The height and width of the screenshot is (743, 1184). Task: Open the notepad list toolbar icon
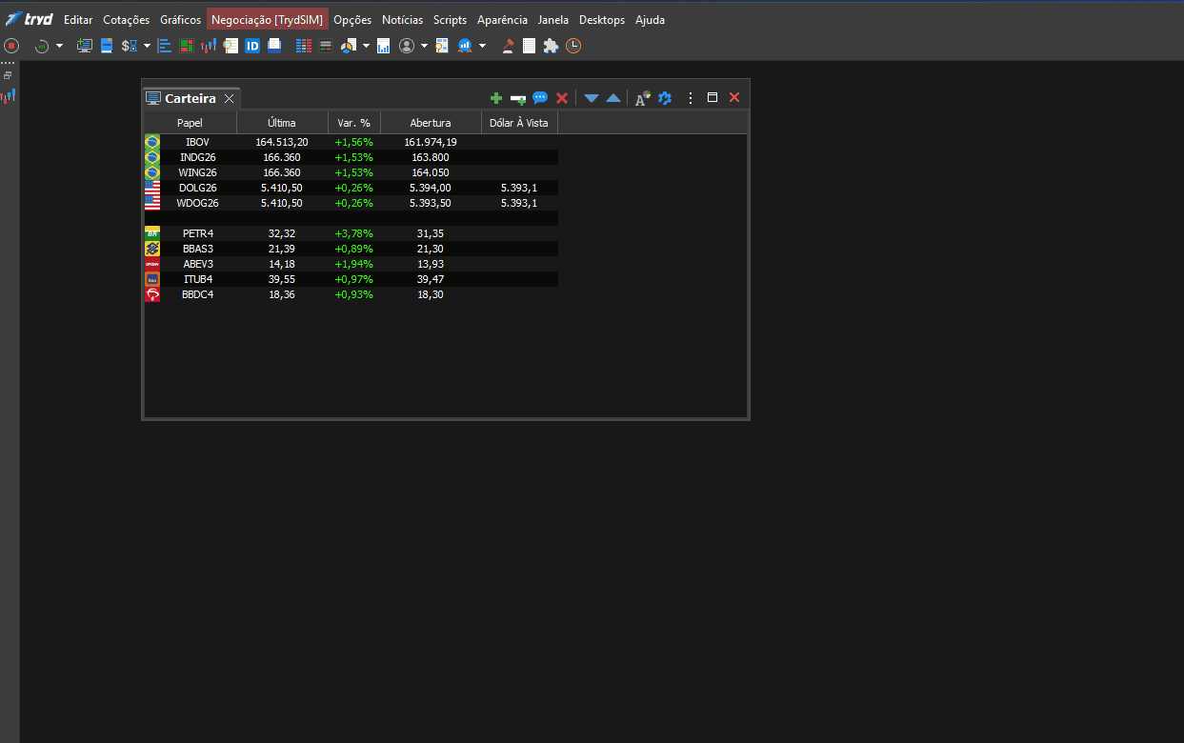pos(530,46)
